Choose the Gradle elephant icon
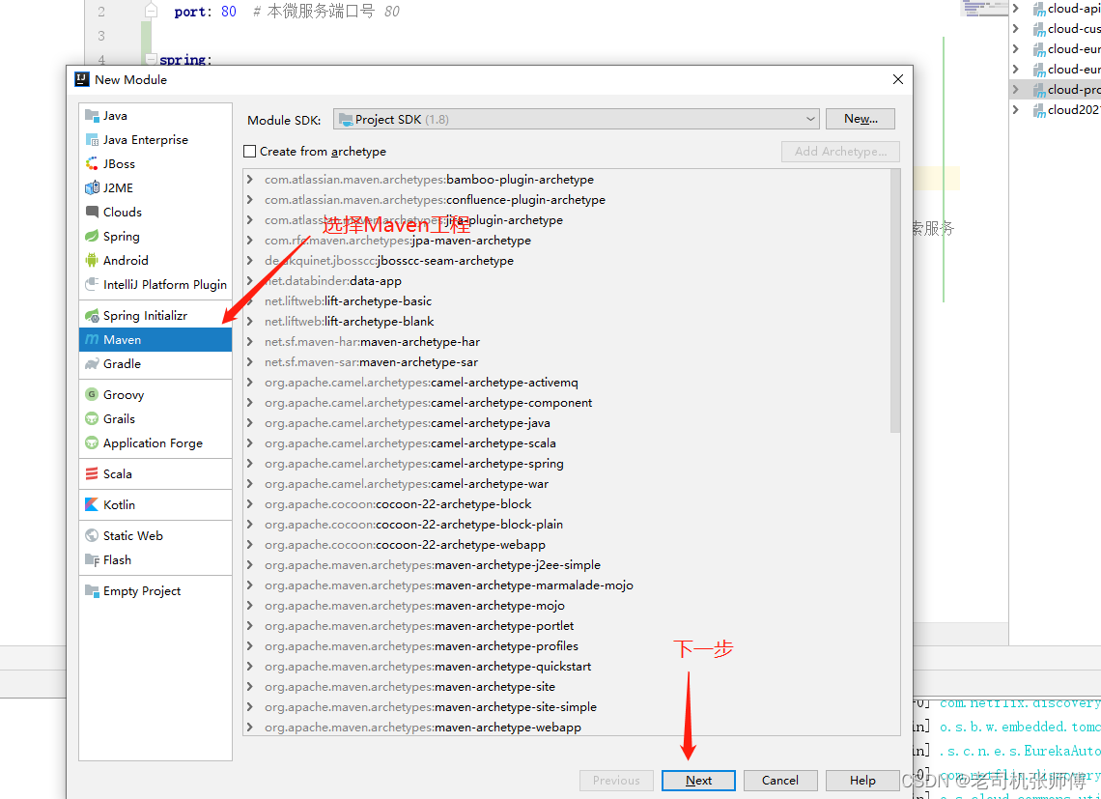 [x=92, y=363]
